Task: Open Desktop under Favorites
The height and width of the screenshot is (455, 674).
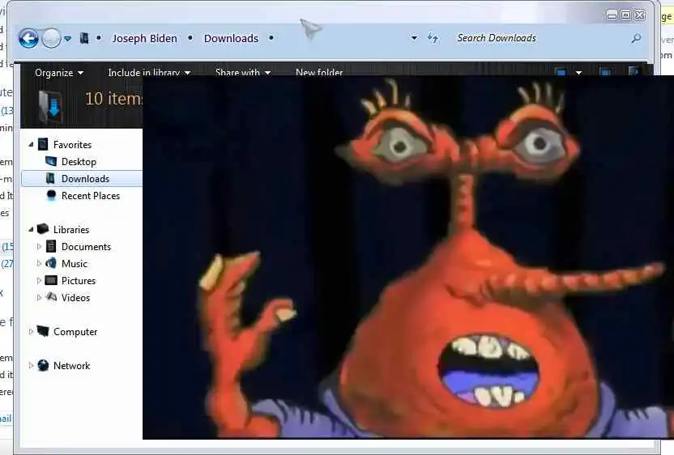Action: coord(79,162)
